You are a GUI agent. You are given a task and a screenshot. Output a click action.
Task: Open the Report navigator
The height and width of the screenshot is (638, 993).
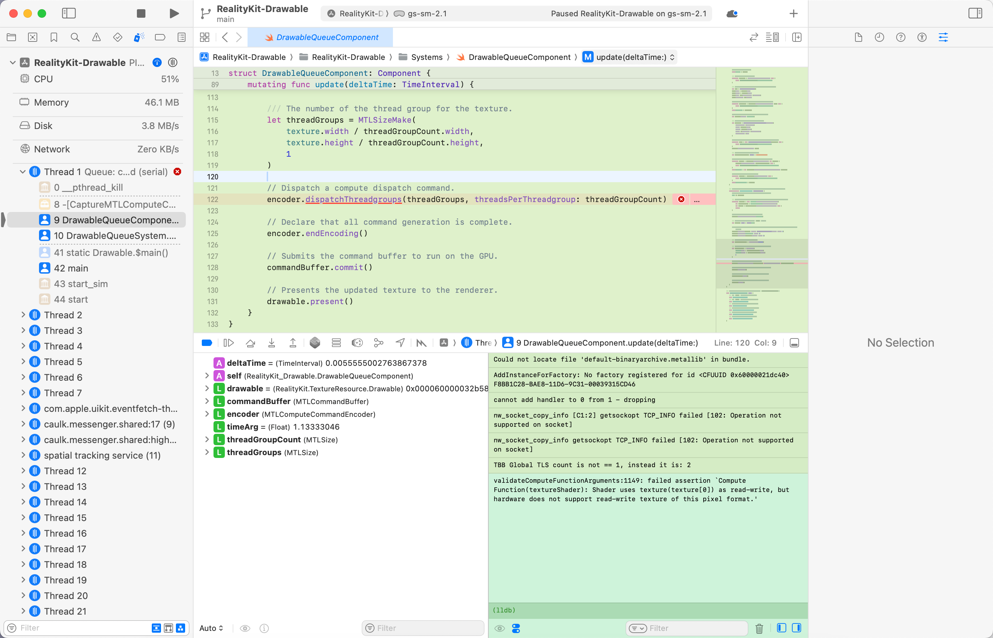[x=182, y=37]
